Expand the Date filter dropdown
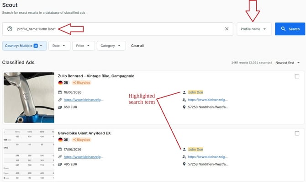 [x=59, y=46]
